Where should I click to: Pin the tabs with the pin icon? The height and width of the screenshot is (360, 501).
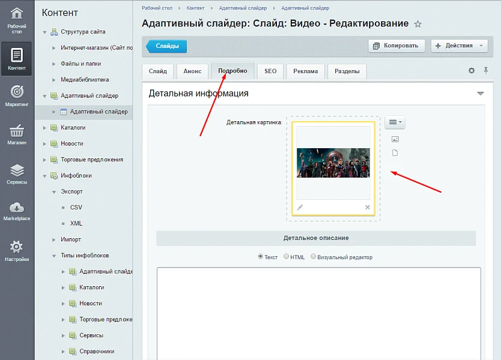[x=485, y=71]
